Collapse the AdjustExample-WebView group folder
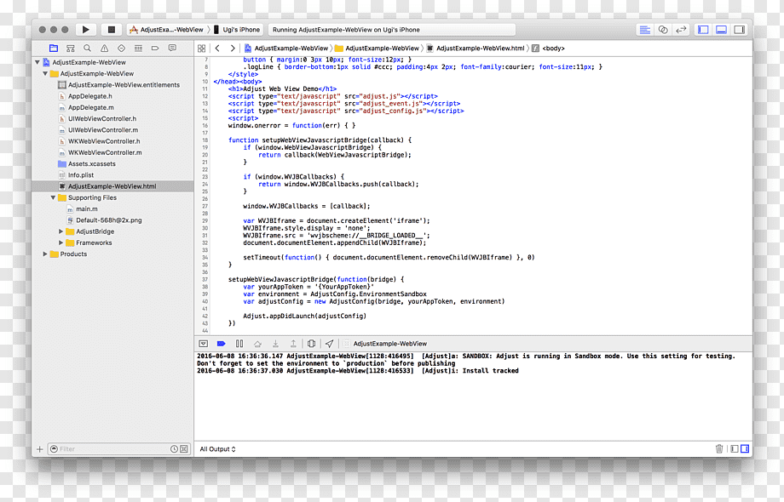This screenshot has width=784, height=502. (x=45, y=74)
